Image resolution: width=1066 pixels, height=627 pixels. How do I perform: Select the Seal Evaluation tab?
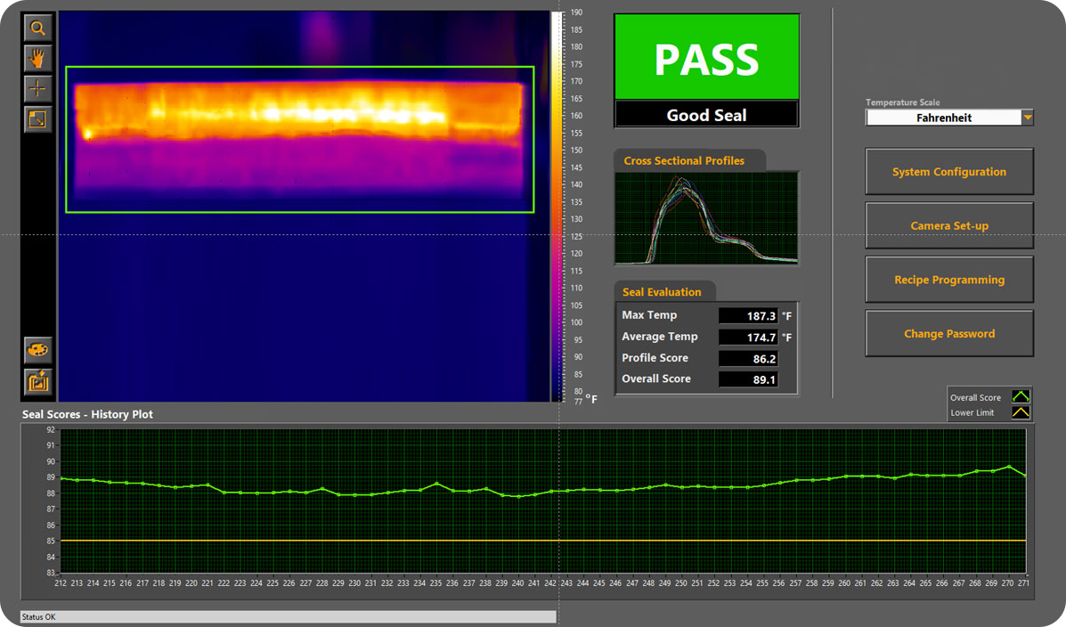tap(662, 292)
